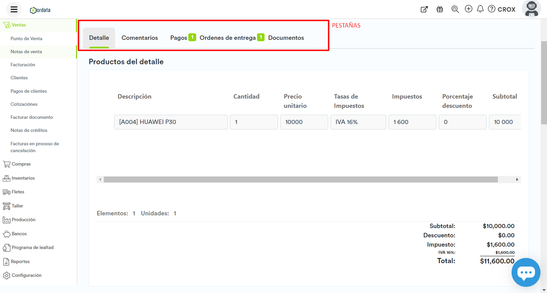Expand the Bancos sidebar section

19,234
